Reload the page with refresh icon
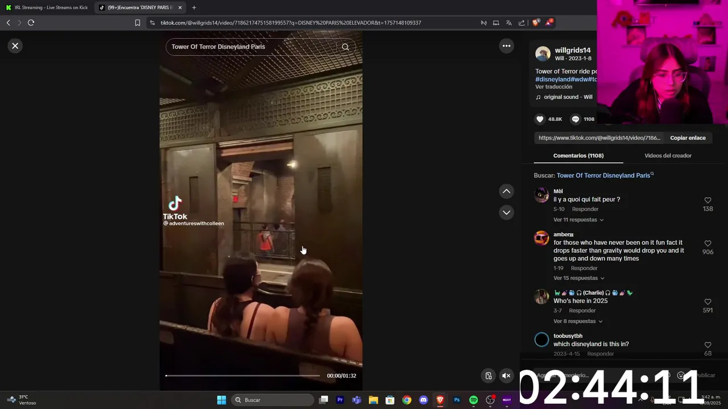 coord(31,23)
